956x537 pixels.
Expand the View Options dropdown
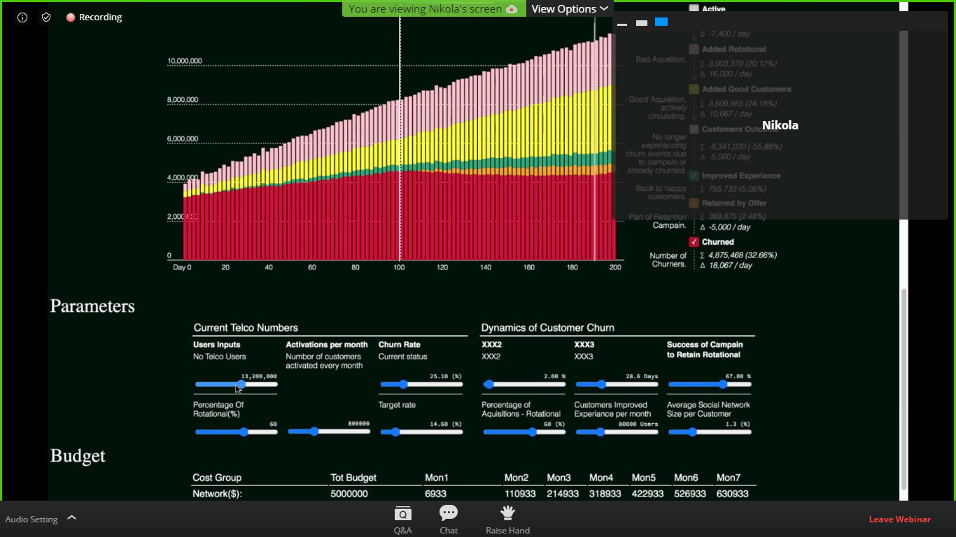coord(569,9)
